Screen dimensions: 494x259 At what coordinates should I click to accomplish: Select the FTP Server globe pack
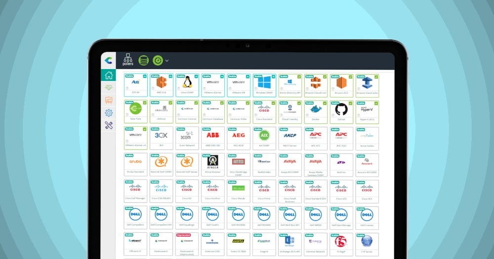(x=368, y=245)
